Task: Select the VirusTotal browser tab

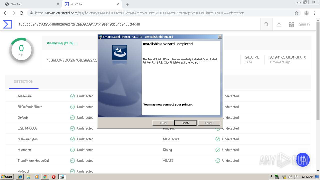Action: pyautogui.click(x=91, y=4)
